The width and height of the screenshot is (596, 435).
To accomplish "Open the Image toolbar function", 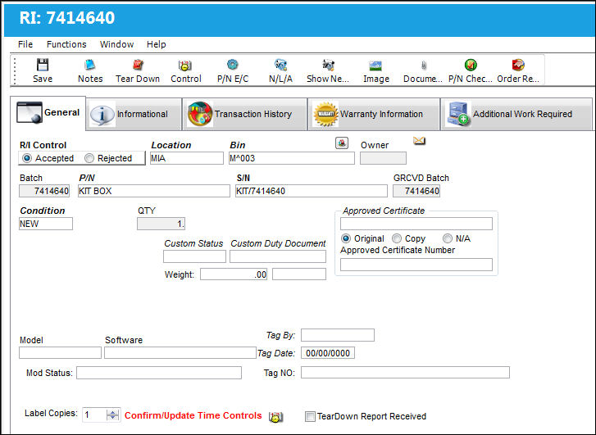I will pos(376,70).
